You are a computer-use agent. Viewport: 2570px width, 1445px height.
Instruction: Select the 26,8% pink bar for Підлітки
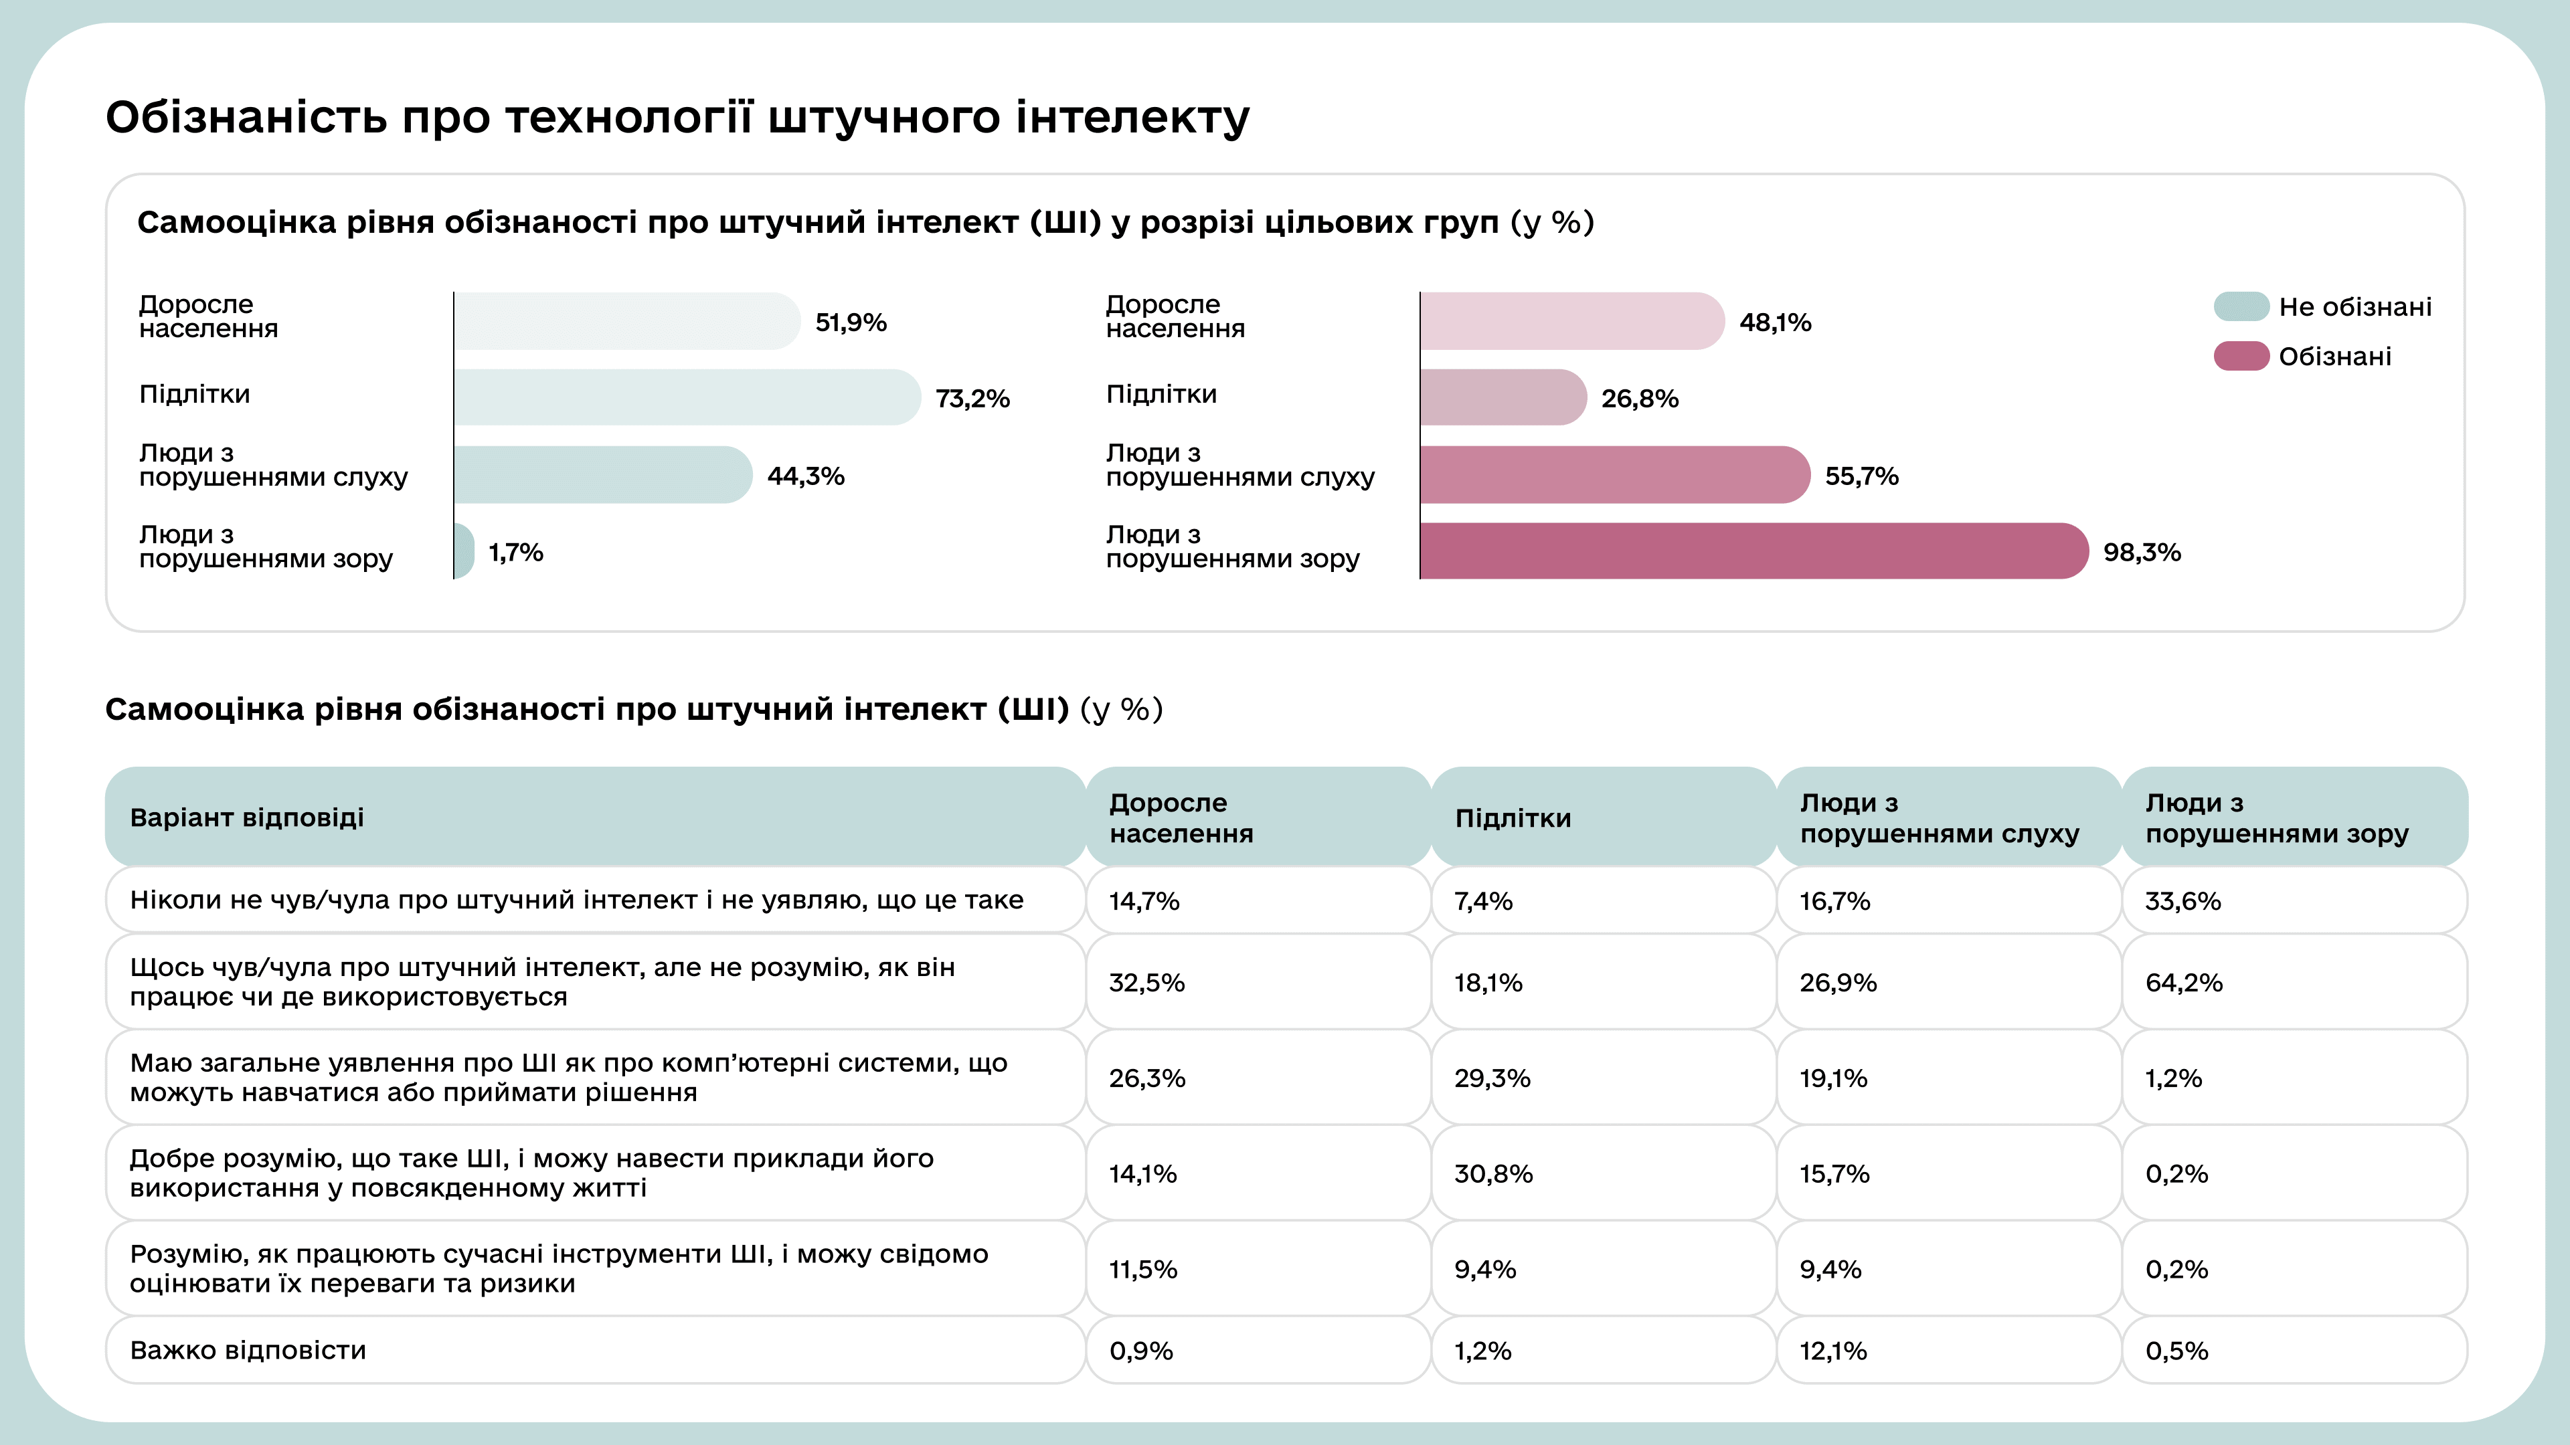pos(1503,398)
